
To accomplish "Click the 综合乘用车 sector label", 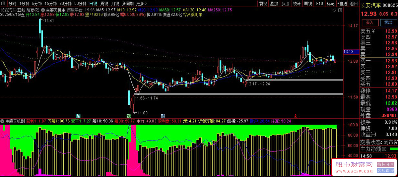I will [x=193, y=15].
